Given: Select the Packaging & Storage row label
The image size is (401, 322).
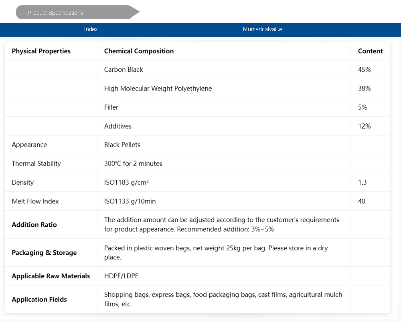Looking at the screenshot, I should point(44,253).
